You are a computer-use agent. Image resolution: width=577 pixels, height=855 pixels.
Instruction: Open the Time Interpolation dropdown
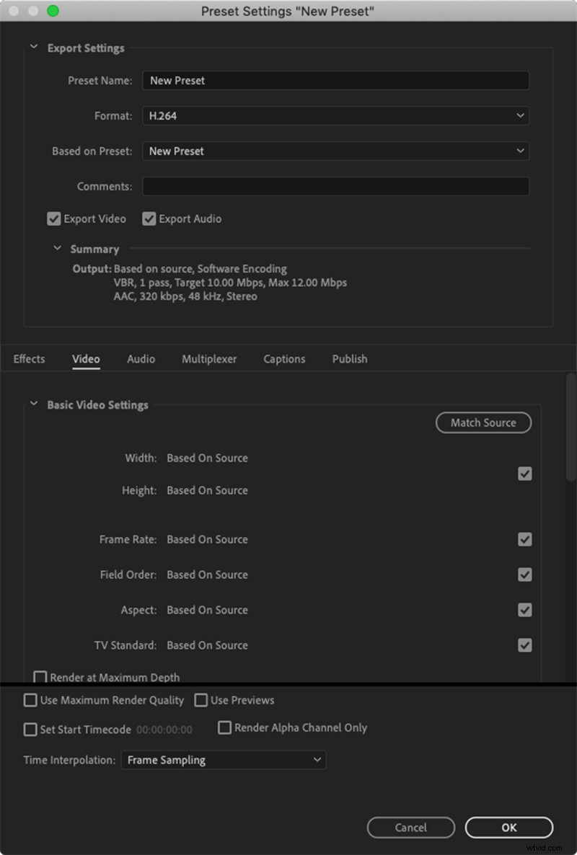(x=223, y=760)
